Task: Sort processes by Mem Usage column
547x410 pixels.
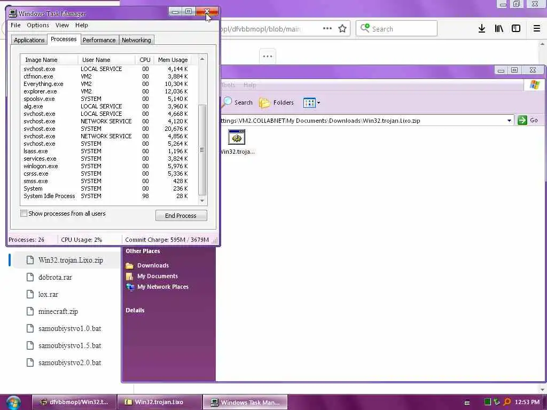Action: coord(173,60)
